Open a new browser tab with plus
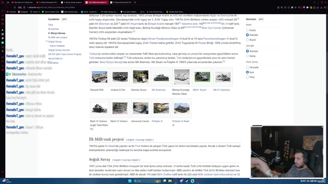 point(135,2)
